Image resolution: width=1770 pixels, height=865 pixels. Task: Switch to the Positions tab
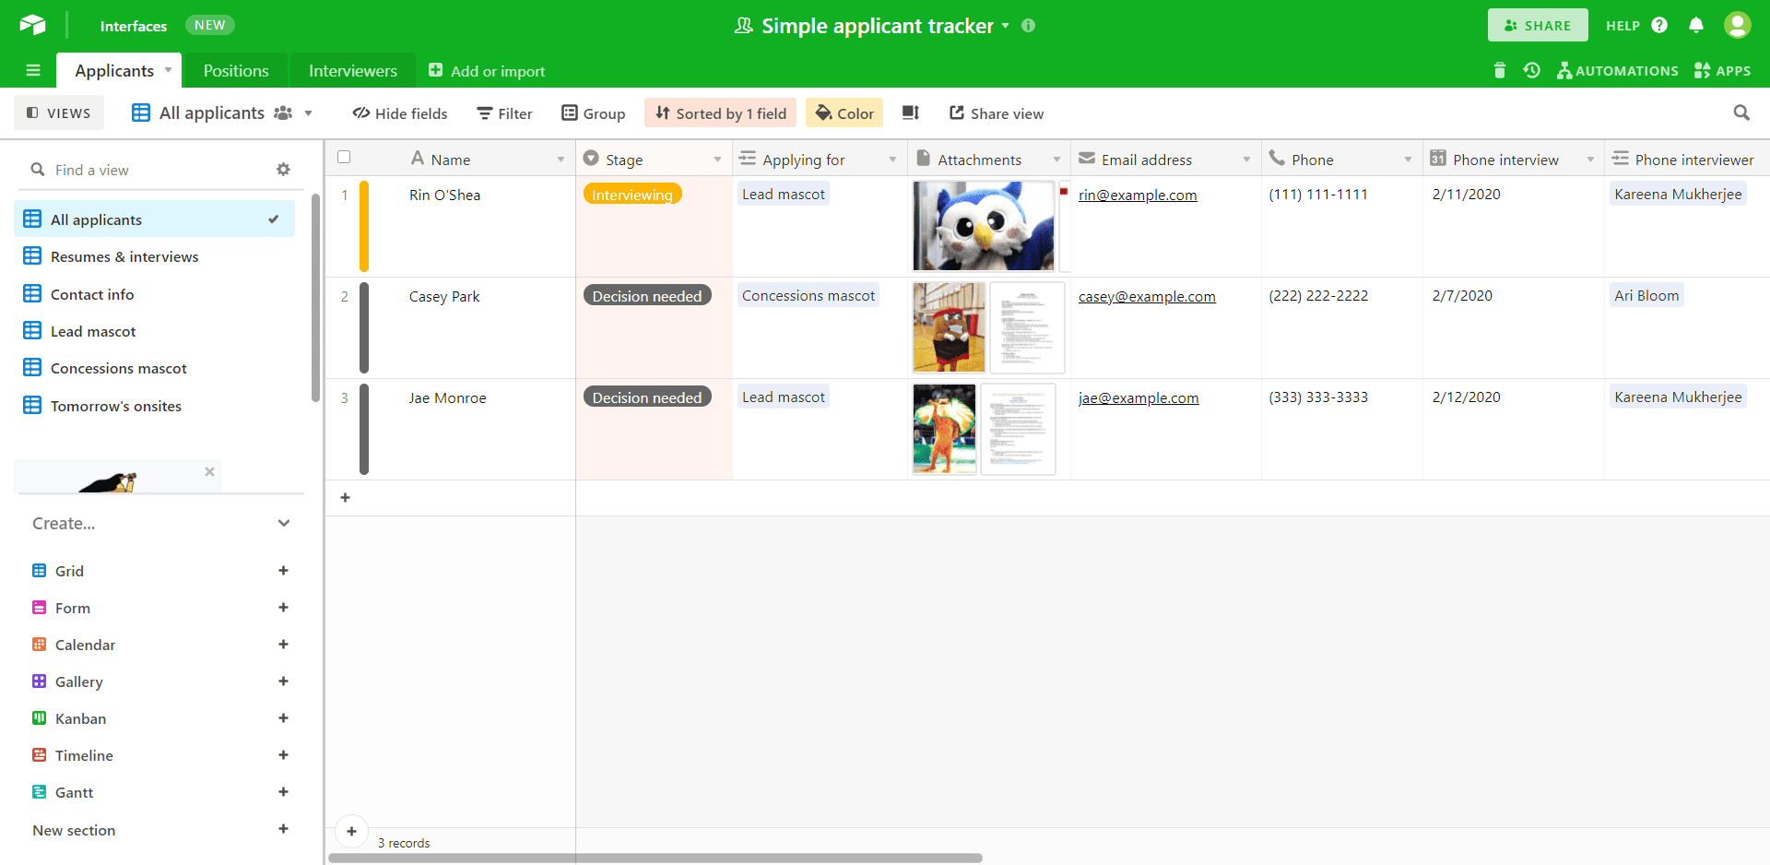click(x=236, y=70)
